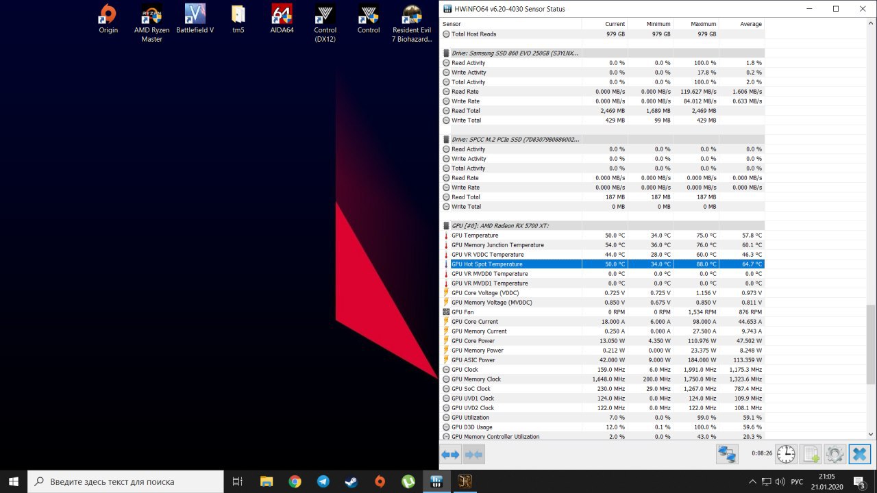This screenshot has width=877, height=493.
Task: Open Task View on the taskbar
Action: pyautogui.click(x=237, y=481)
